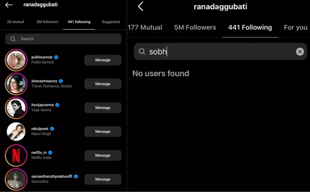Image resolution: width=310 pixels, height=192 pixels.
Task: Click the magnifier icon beside 'sobh'
Action: pyautogui.click(x=142, y=52)
